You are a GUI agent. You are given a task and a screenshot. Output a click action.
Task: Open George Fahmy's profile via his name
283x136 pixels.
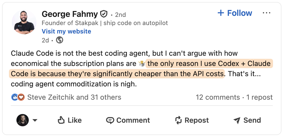tap(70, 14)
